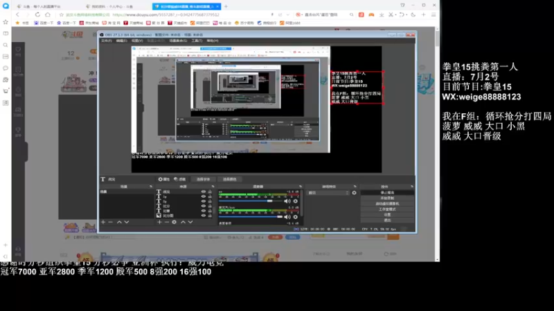Click the browser address bar URL
This screenshot has height=311, width=554.
coord(166,15)
